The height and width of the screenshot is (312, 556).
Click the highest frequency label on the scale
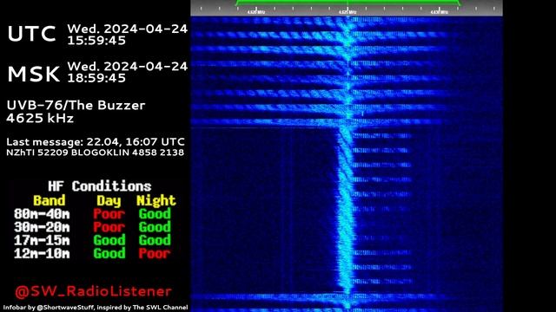tap(439, 12)
